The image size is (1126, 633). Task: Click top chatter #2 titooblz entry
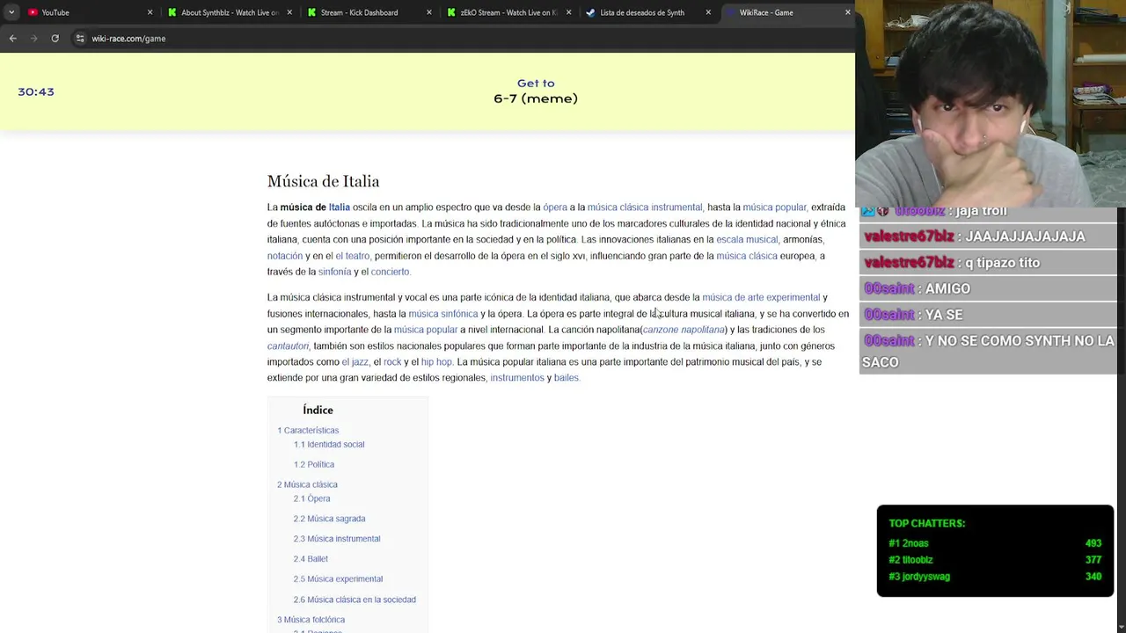(995, 560)
